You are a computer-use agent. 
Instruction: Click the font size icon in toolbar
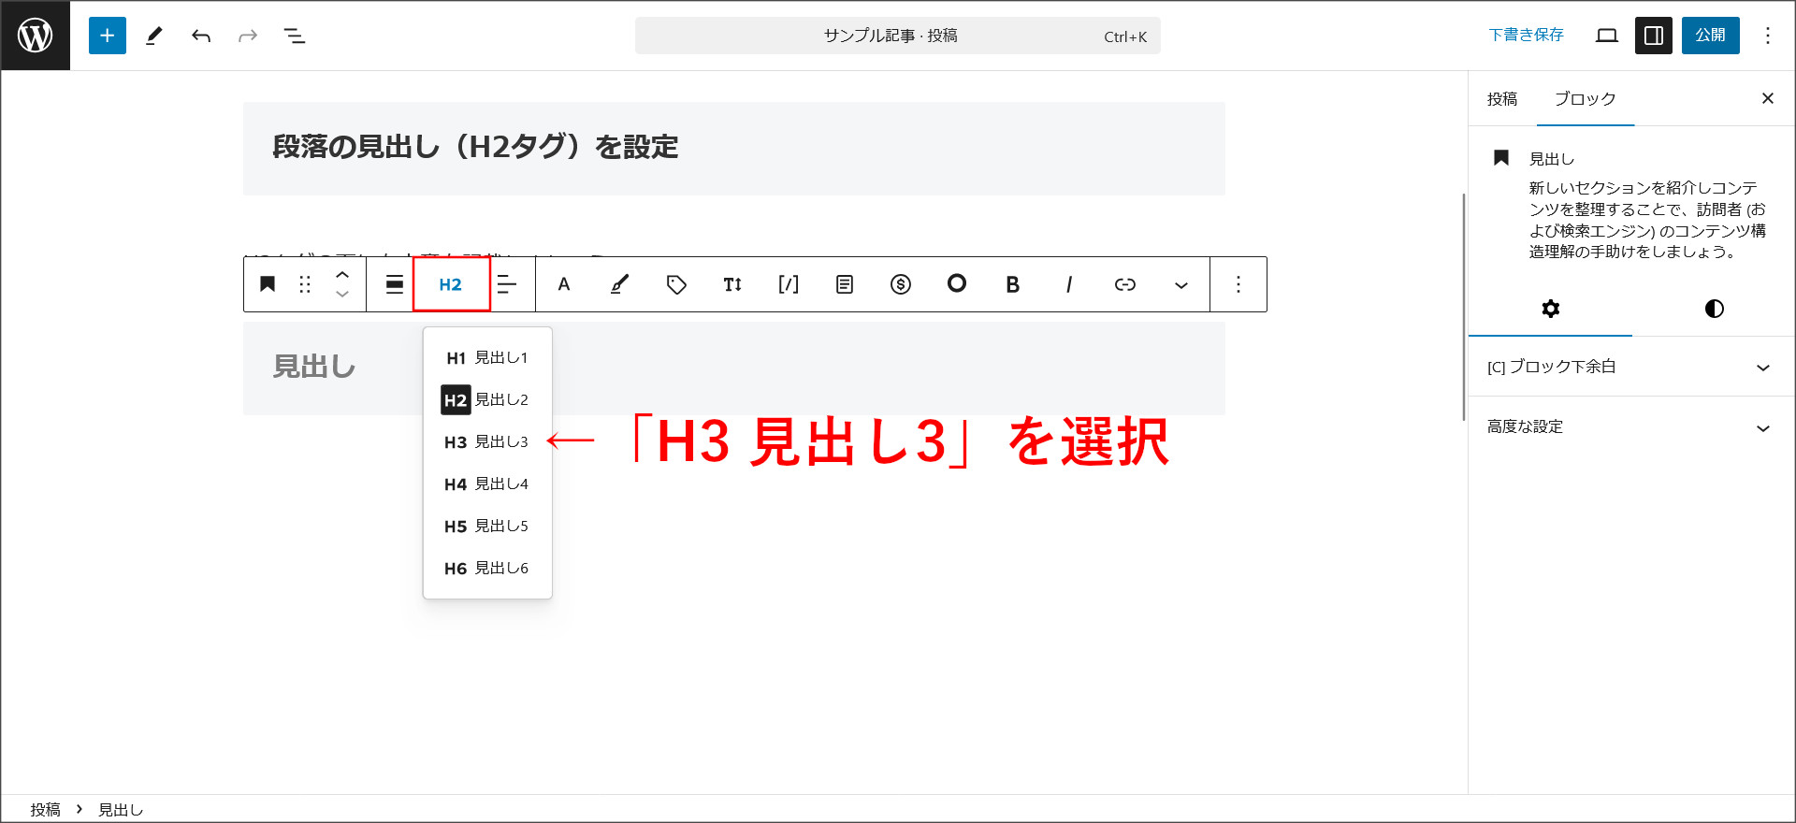[732, 284]
